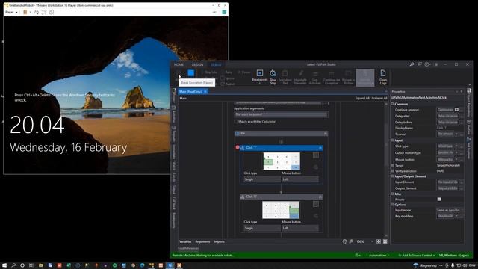Open the Breakpoints menu in the ribbon

click(260, 76)
